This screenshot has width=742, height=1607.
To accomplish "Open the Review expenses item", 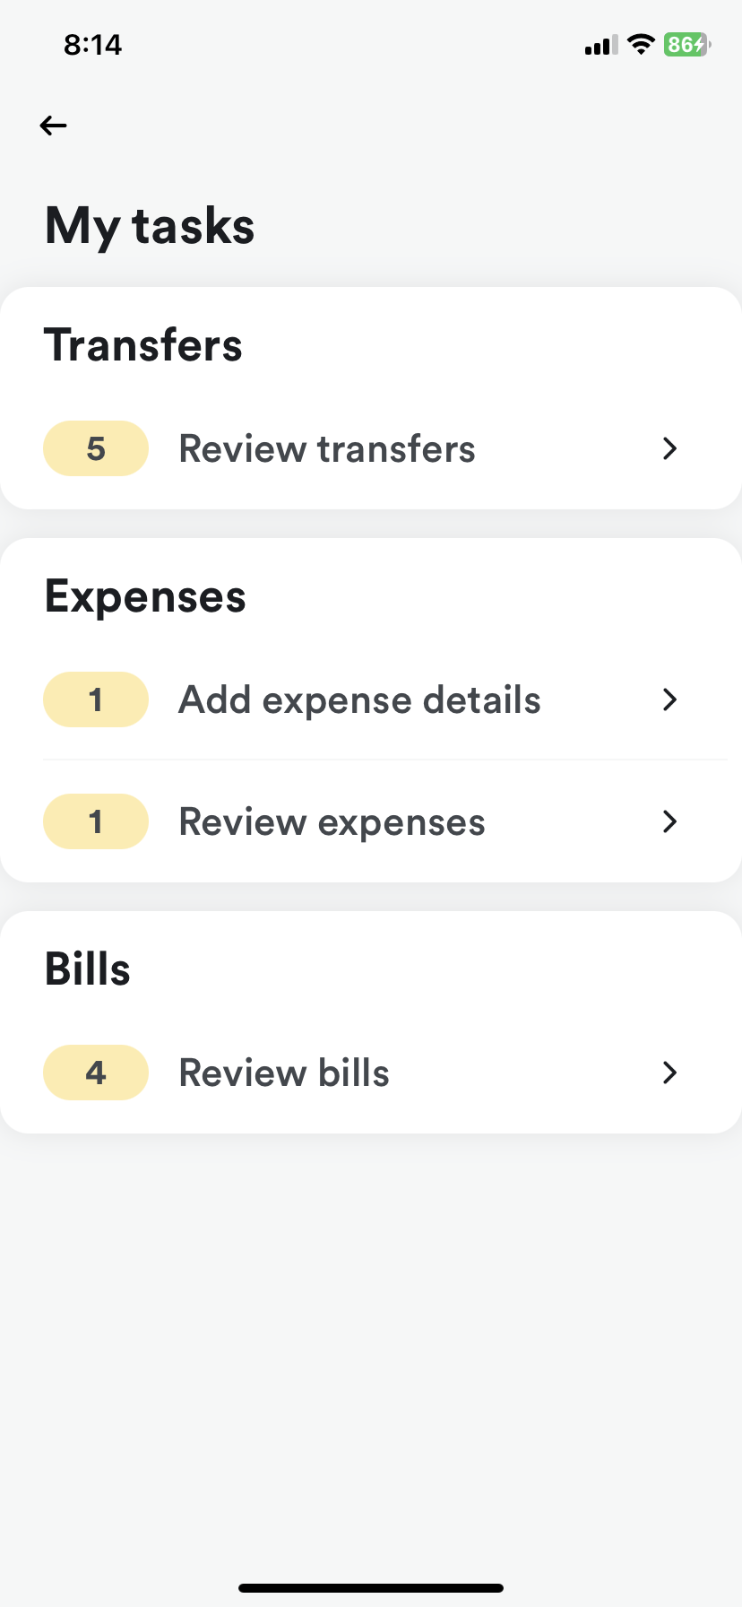I will [332, 821].
